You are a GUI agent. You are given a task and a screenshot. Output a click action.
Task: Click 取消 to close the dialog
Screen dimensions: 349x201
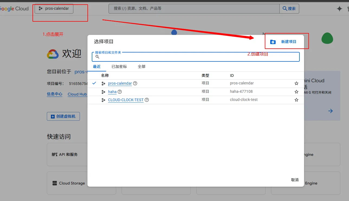295,180
